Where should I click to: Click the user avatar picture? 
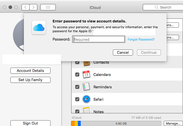tap(18, 35)
